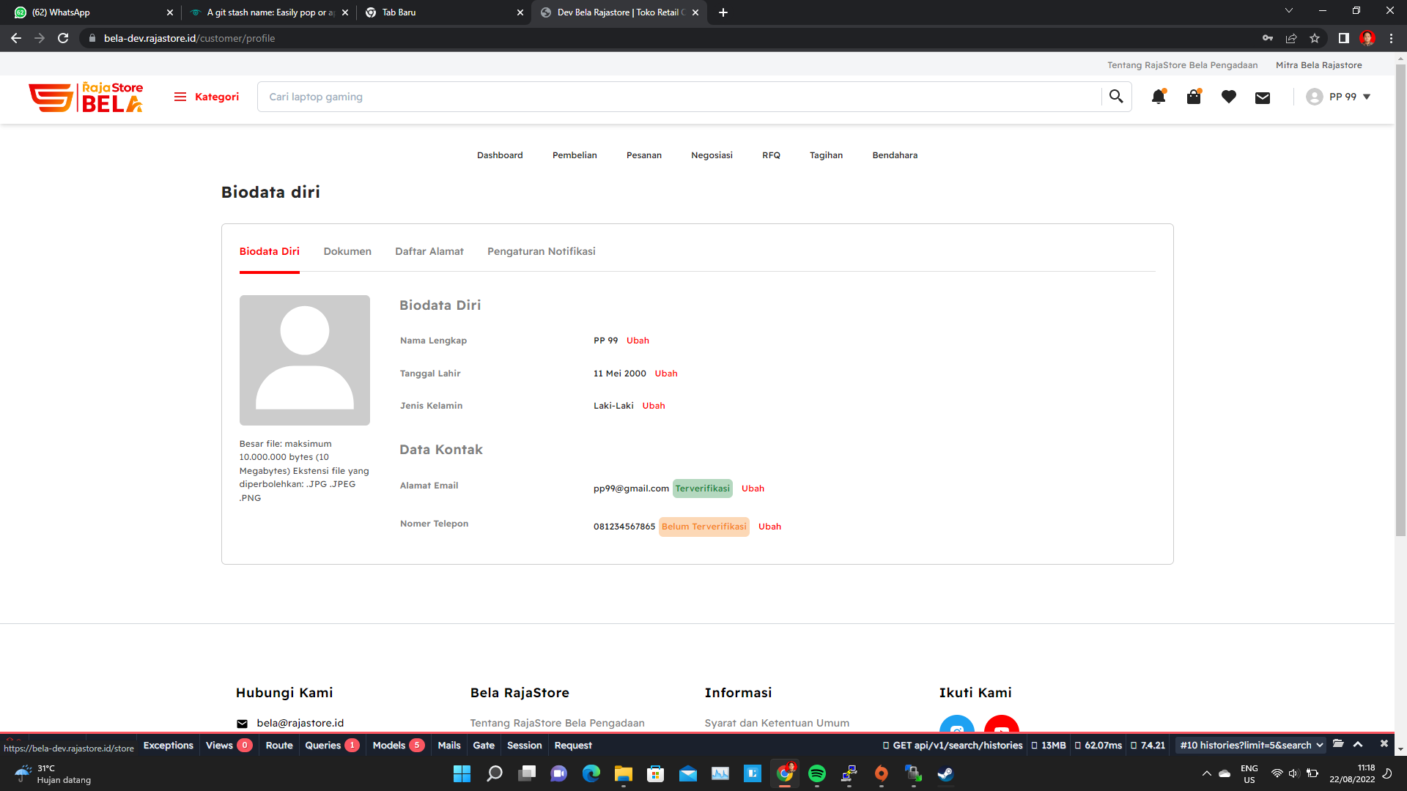Click Ubah next to Nama Lengkap
The image size is (1407, 791).
pyautogui.click(x=638, y=341)
